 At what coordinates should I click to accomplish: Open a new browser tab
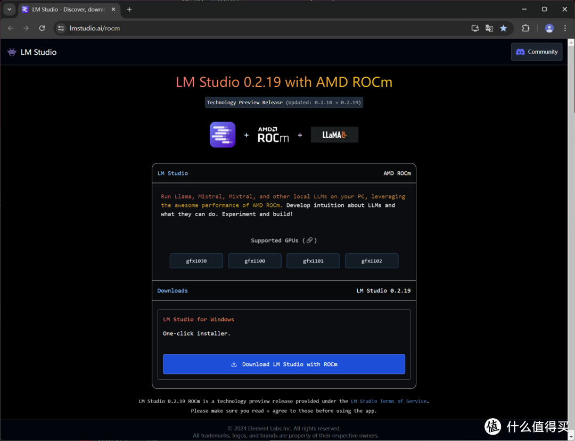pos(129,10)
